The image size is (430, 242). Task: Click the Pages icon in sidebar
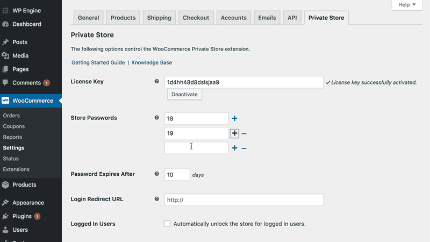[x=5, y=69]
